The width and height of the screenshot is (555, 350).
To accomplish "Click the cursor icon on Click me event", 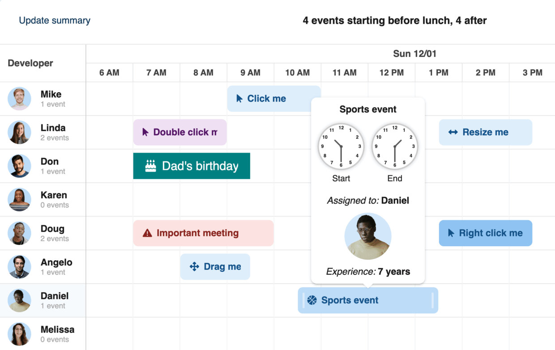I will point(240,99).
